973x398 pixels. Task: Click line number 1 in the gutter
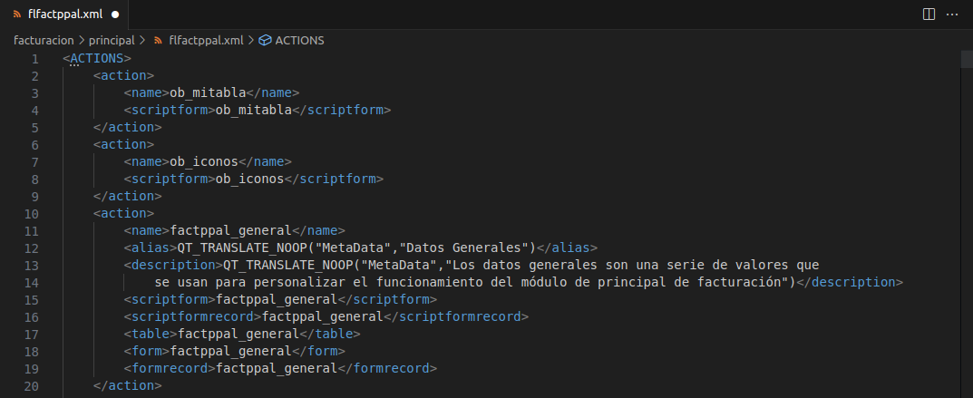(x=34, y=60)
